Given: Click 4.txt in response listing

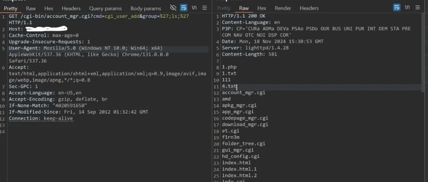Looking at the screenshot, I should tap(229, 86).
